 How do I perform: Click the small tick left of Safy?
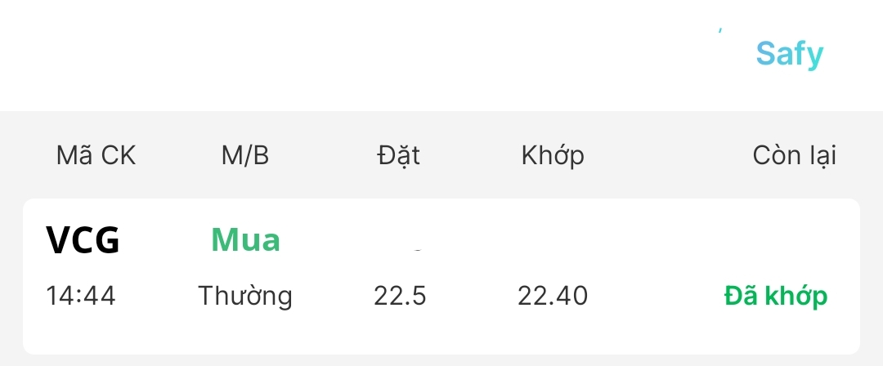pyautogui.click(x=719, y=31)
